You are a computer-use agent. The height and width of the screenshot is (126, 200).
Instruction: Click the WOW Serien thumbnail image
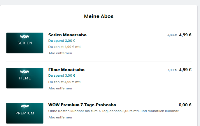pyautogui.click(x=25, y=43)
